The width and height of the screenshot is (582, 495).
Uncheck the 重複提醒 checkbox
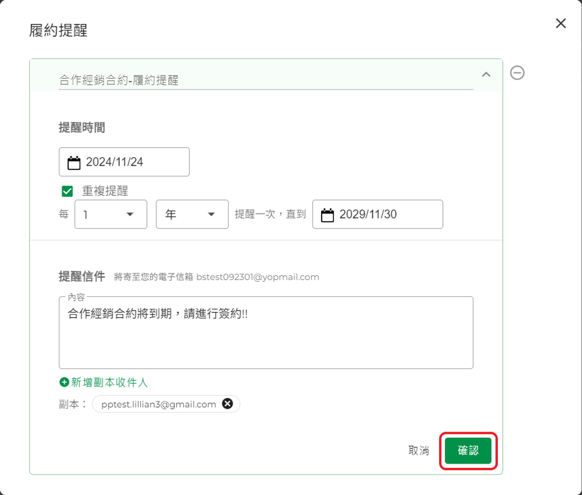click(67, 191)
